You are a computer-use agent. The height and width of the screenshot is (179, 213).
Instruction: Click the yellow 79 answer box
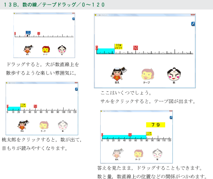[x=155, y=125]
